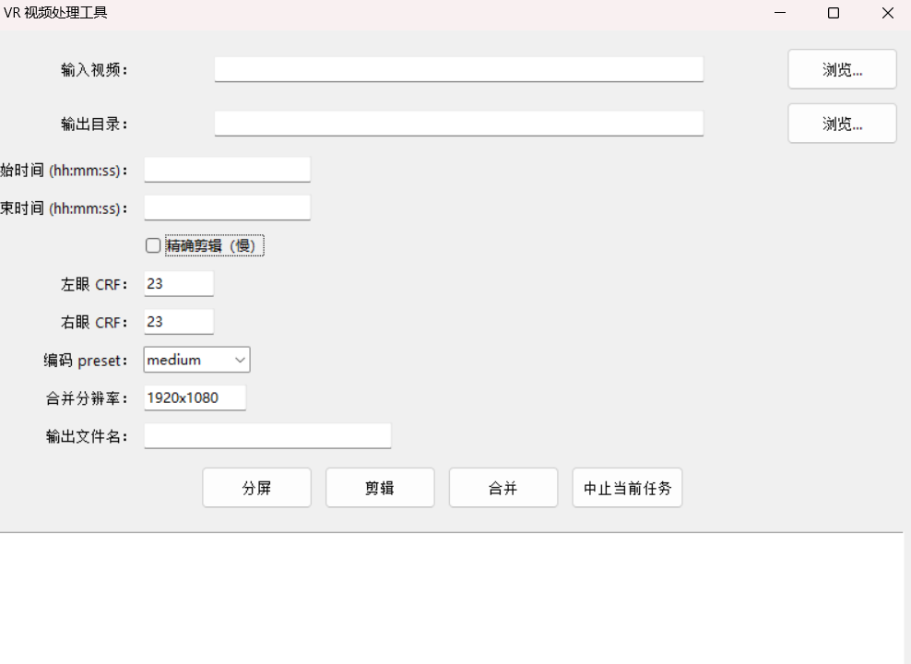911x664 pixels.
Task: Focus the 输出目录 text field
Action: tap(458, 124)
